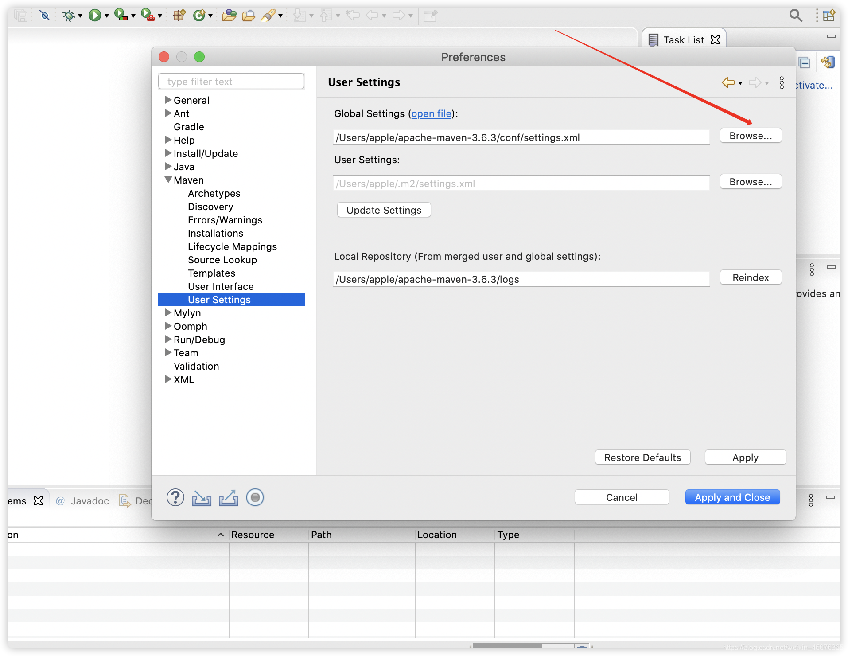Close the Task List view tab

715,40
